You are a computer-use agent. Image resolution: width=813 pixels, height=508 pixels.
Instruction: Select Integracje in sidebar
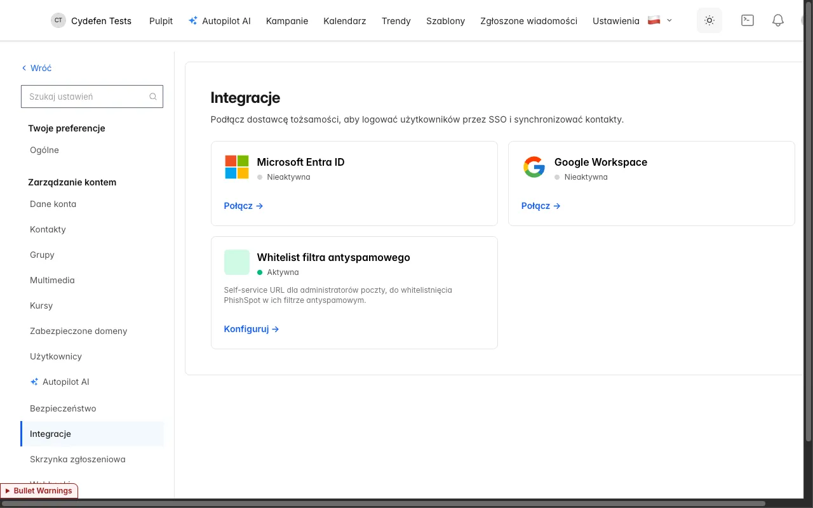[91, 434]
